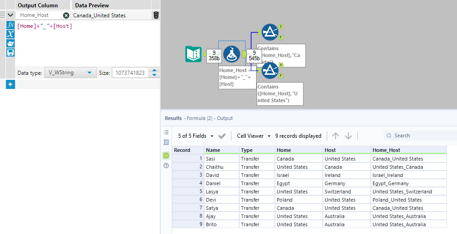Click the Input Data tool on canvas
The width and height of the screenshot is (457, 234).
tap(194, 54)
